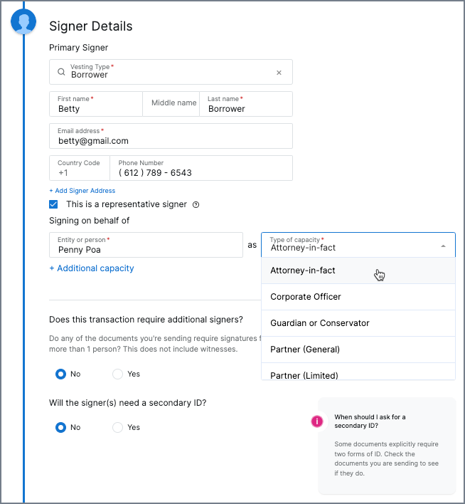Click When should I ask for secondary ID
The image size is (465, 504).
pyautogui.click(x=370, y=421)
